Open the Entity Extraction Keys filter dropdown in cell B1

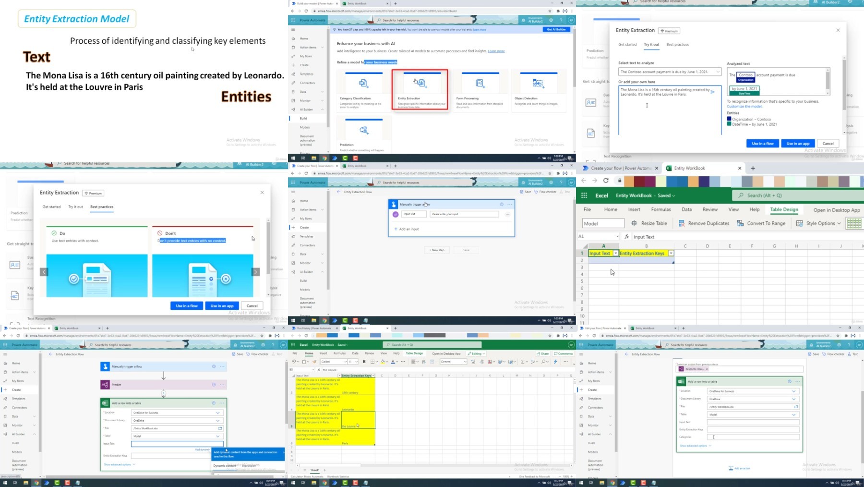tap(671, 253)
